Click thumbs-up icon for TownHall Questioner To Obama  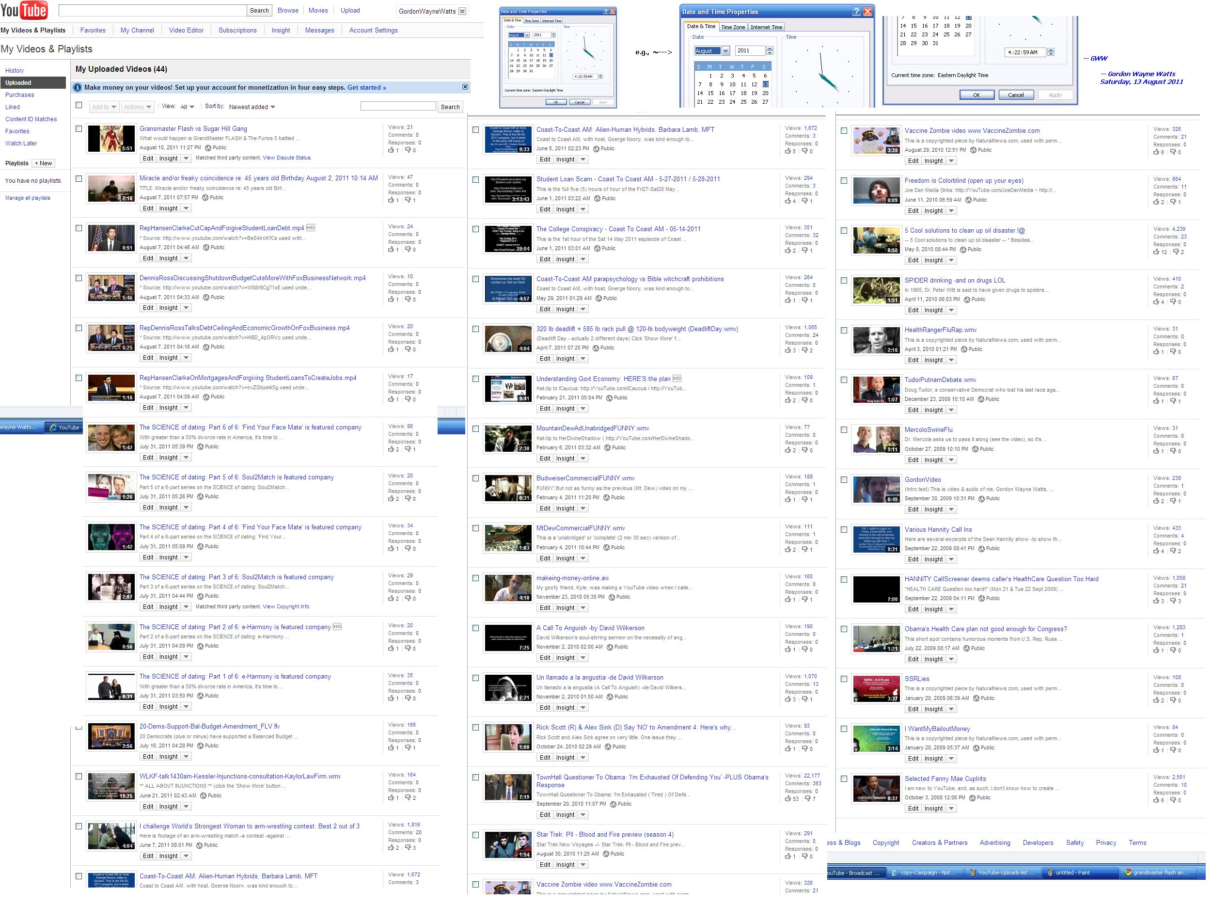tap(787, 799)
